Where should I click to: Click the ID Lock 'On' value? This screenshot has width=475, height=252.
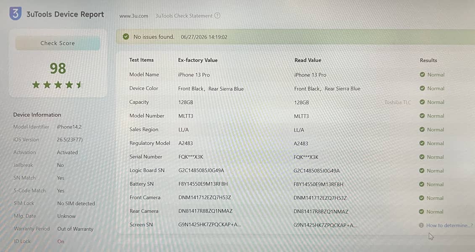tap(61, 241)
